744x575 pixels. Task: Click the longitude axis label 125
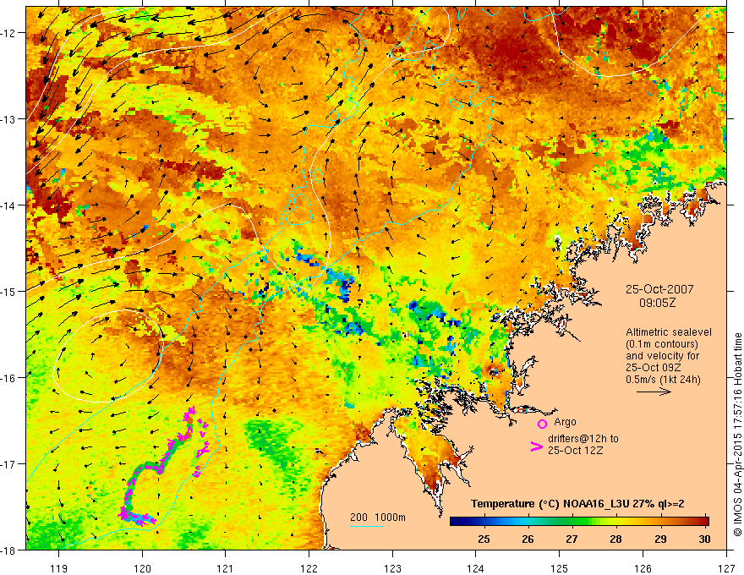559,568
